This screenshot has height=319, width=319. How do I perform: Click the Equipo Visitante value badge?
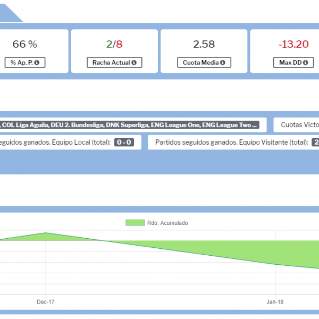pyautogui.click(x=315, y=142)
